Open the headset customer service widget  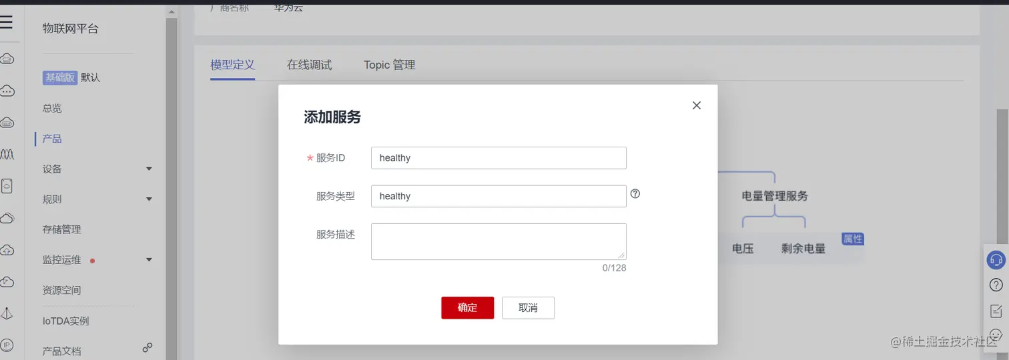tap(996, 260)
